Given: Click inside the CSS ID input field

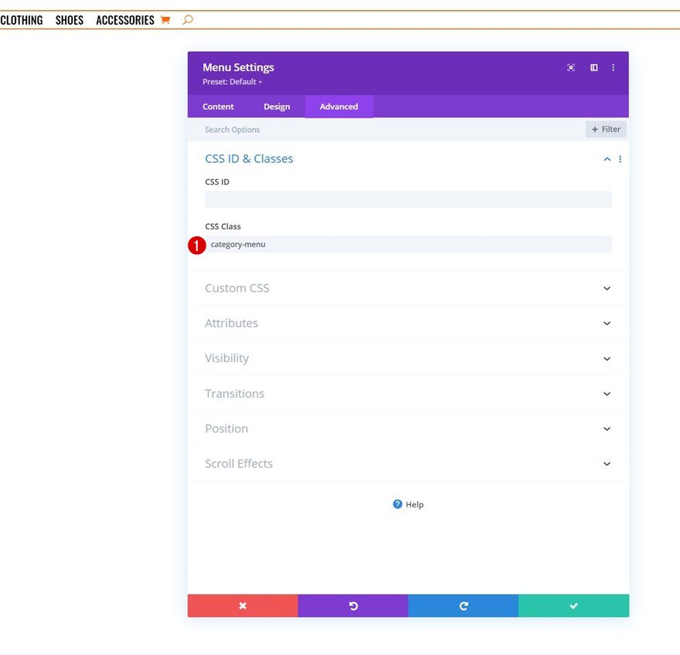Looking at the screenshot, I should (408, 199).
